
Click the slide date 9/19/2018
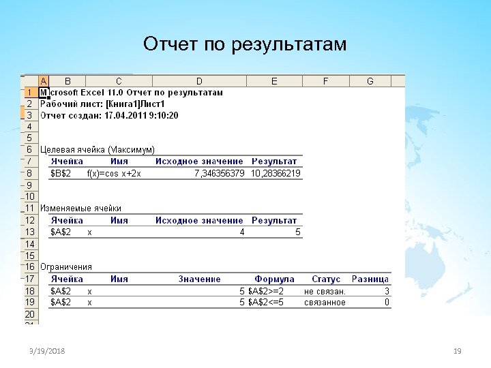[47, 351]
